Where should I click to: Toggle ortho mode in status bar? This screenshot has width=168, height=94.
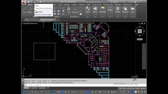point(39,92)
